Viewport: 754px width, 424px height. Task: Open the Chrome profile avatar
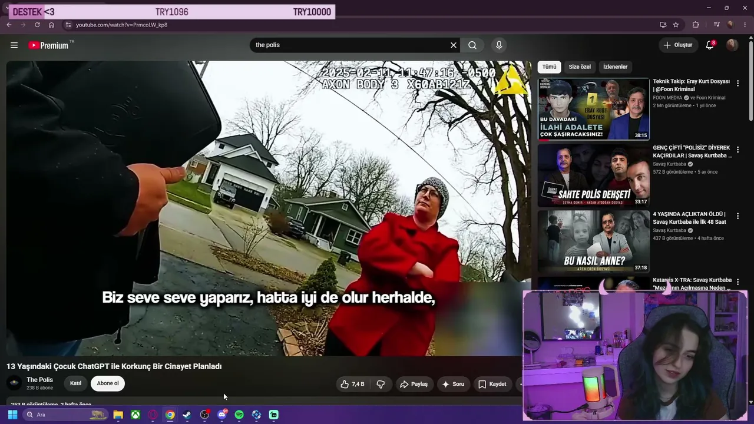[x=730, y=25]
